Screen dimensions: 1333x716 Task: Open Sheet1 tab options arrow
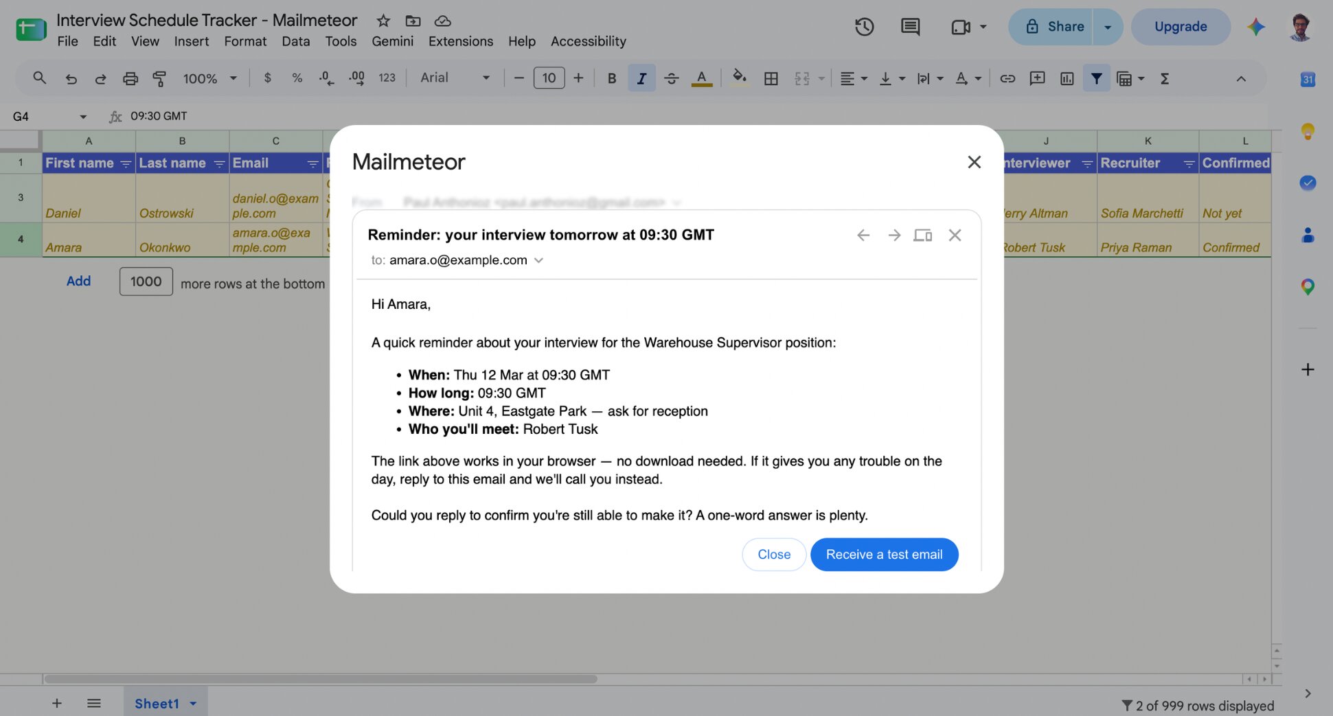[193, 704]
